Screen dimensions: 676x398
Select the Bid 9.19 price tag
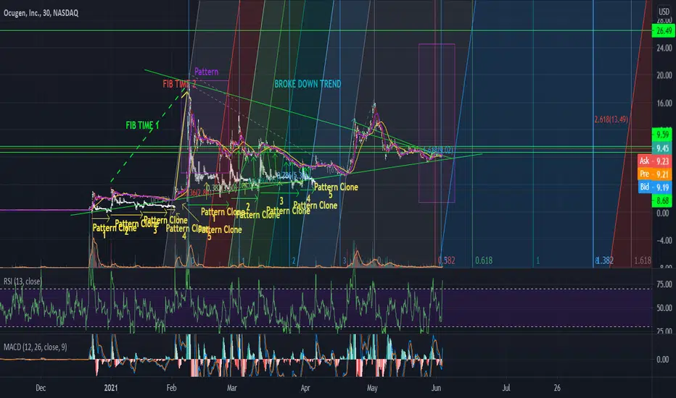(x=654, y=187)
